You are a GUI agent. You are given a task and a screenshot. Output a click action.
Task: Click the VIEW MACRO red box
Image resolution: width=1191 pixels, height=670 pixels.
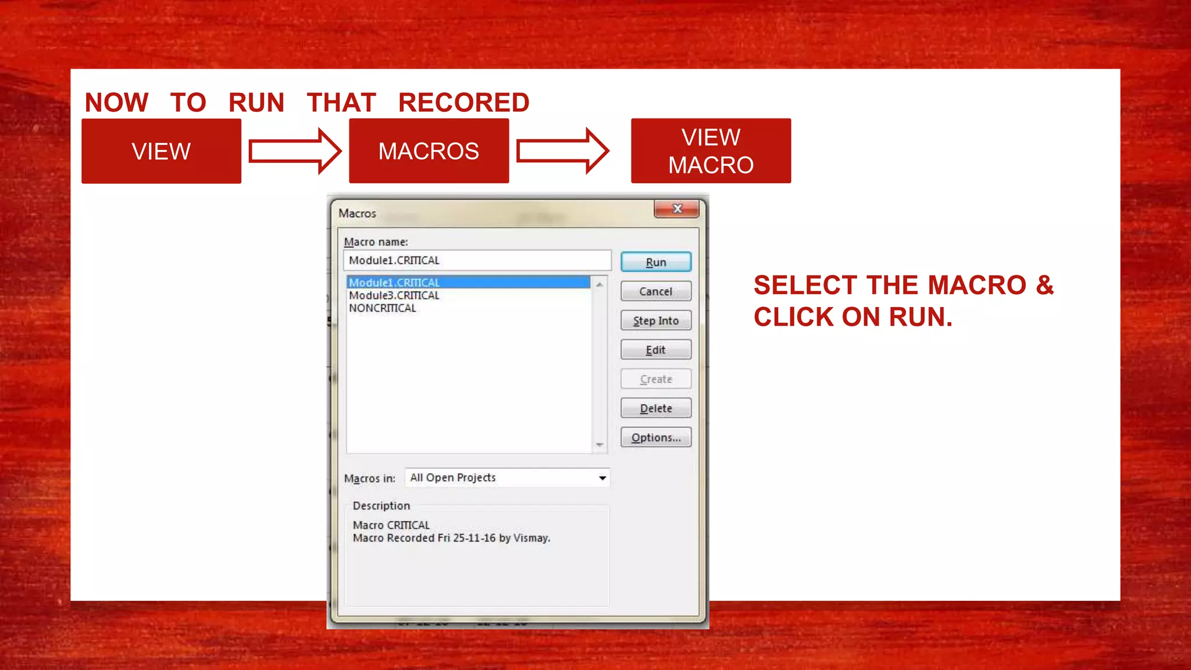coord(711,151)
